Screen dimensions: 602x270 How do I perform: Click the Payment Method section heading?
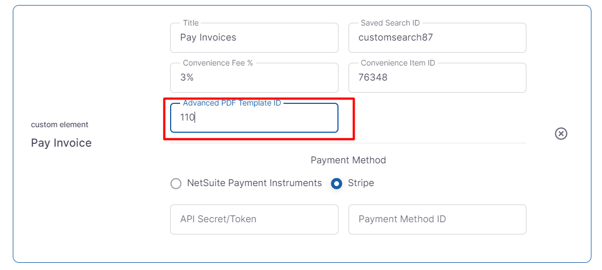tap(348, 160)
